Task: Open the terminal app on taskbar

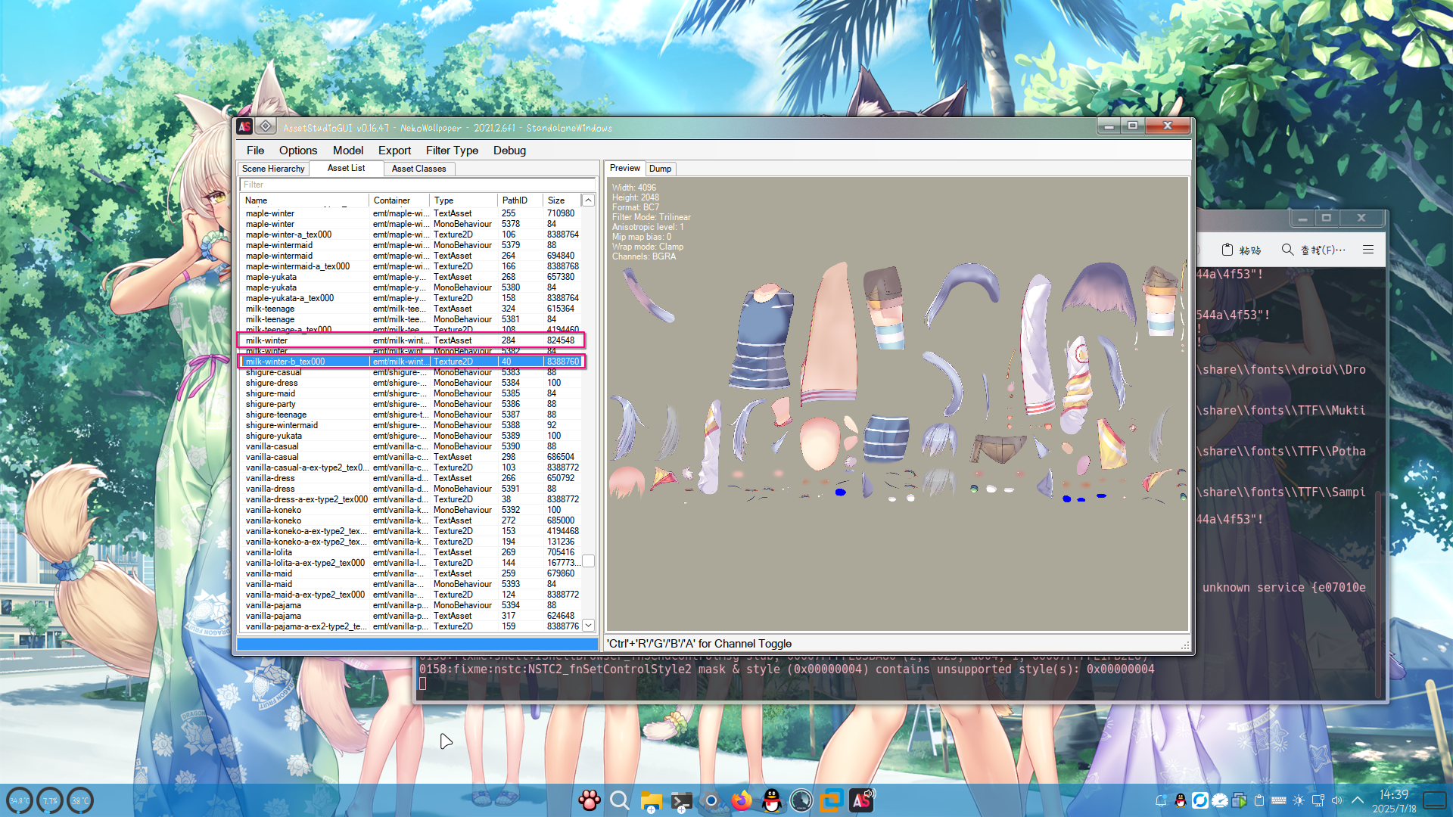Action: 681,800
